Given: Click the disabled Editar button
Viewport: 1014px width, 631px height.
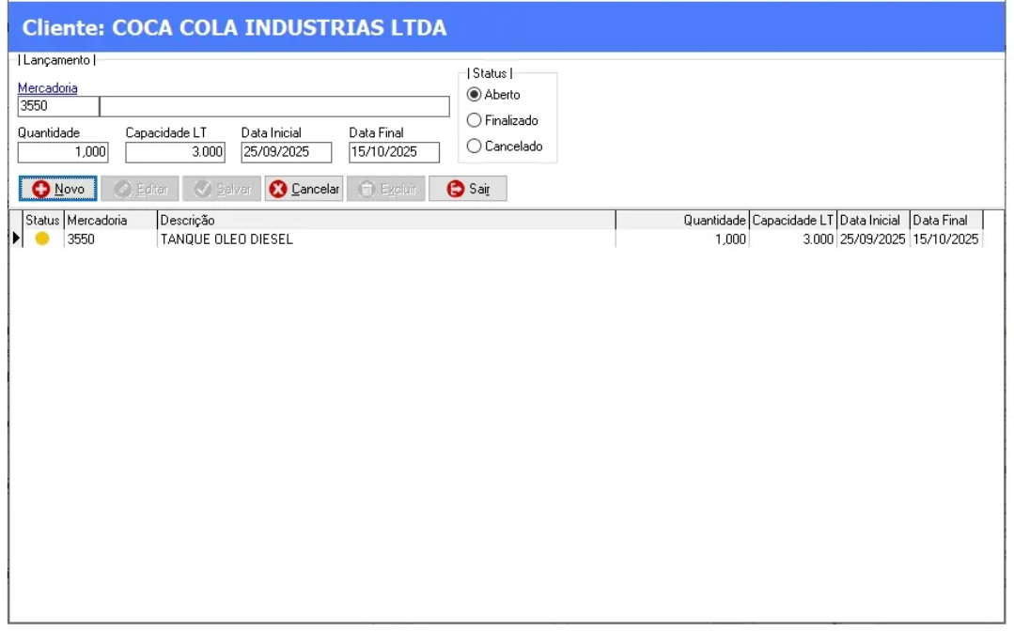Looking at the screenshot, I should tap(140, 189).
